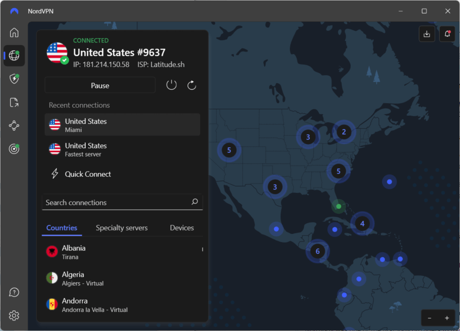This screenshot has height=331, width=460.
Task: Click the ISP: Latitude.sh text
Action: 161,64
